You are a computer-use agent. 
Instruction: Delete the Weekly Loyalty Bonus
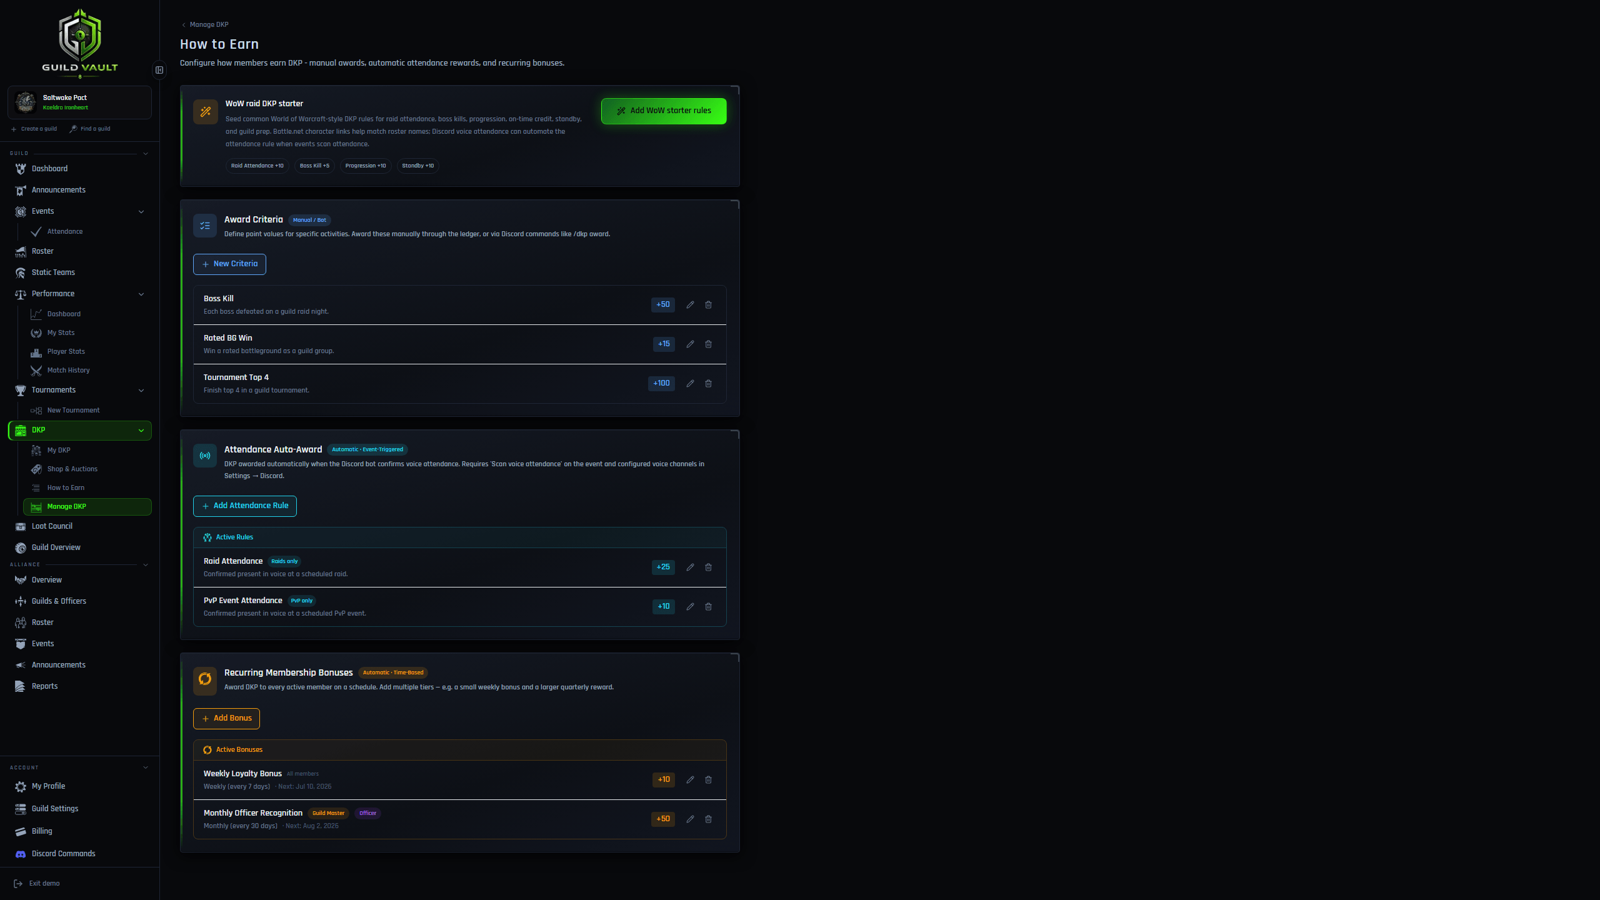click(708, 780)
